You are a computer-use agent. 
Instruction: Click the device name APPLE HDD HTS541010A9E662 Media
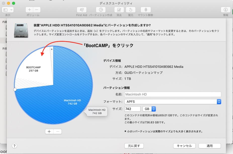coord(154,67)
